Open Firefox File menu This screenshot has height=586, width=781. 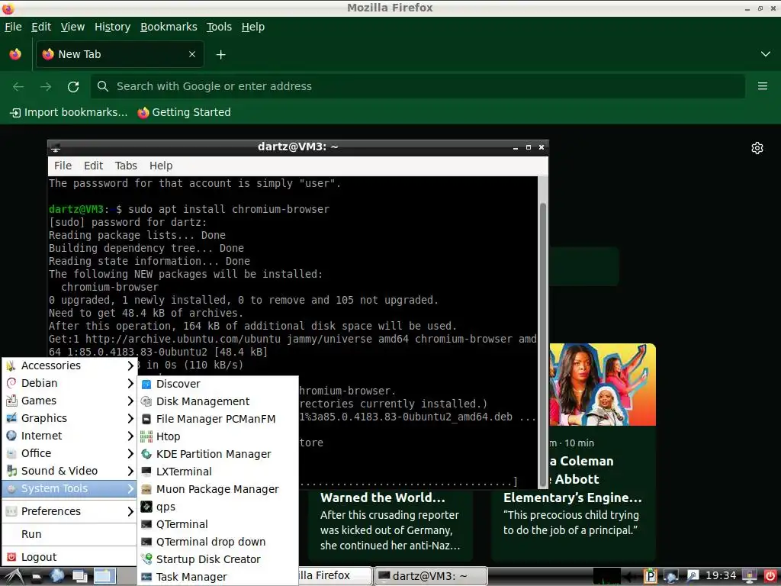[13, 27]
